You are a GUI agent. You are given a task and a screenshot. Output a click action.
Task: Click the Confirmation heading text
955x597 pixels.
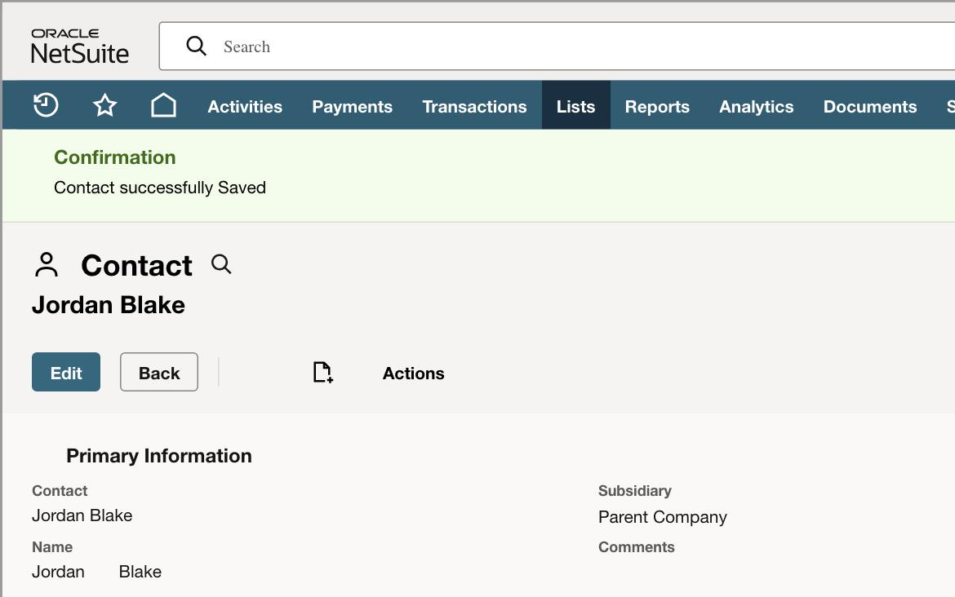pos(114,157)
